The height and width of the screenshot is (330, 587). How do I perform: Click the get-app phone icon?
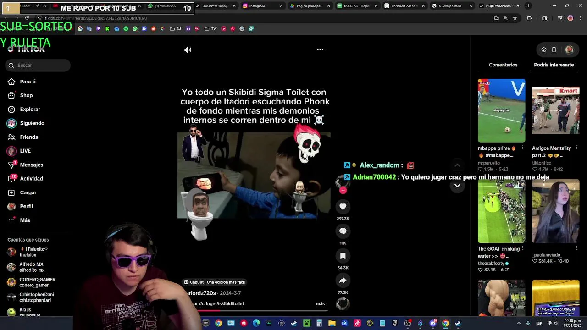pos(554,49)
